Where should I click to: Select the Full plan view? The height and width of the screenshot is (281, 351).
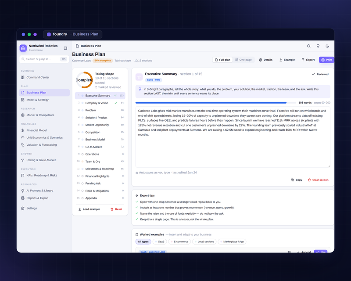click(222, 60)
